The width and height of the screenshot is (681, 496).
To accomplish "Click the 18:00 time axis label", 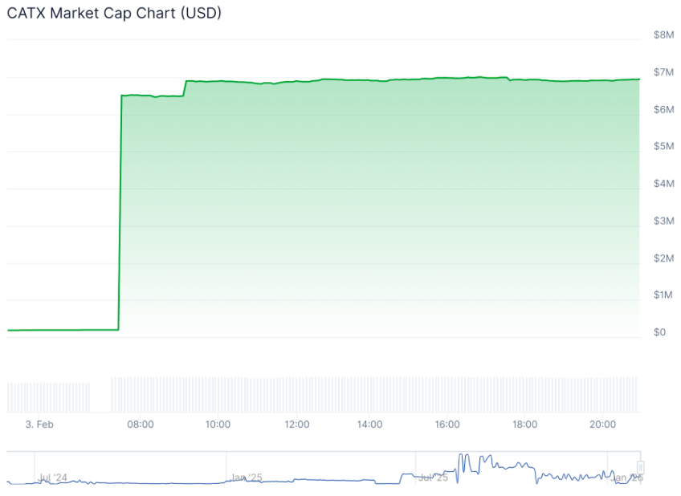I will [x=524, y=424].
